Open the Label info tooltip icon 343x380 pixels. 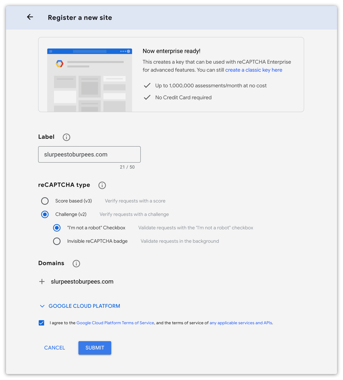pos(66,137)
